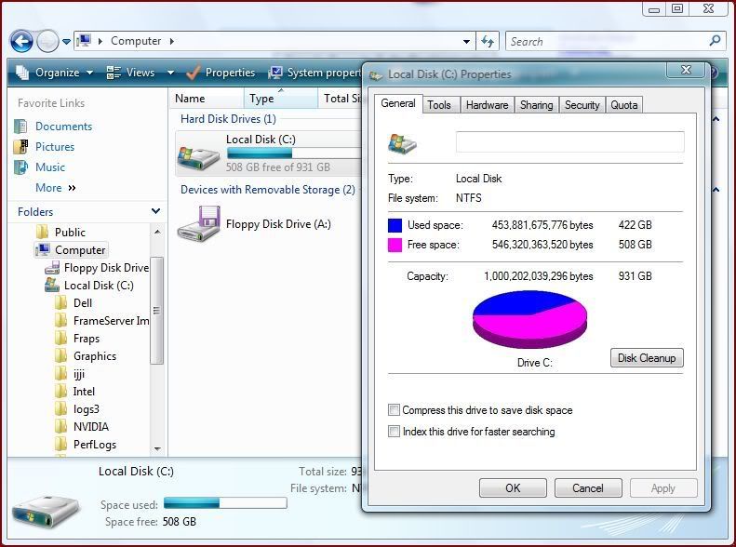This screenshot has height=547, width=736.
Task: Open the Dell folder in tree
Action: click(x=82, y=303)
